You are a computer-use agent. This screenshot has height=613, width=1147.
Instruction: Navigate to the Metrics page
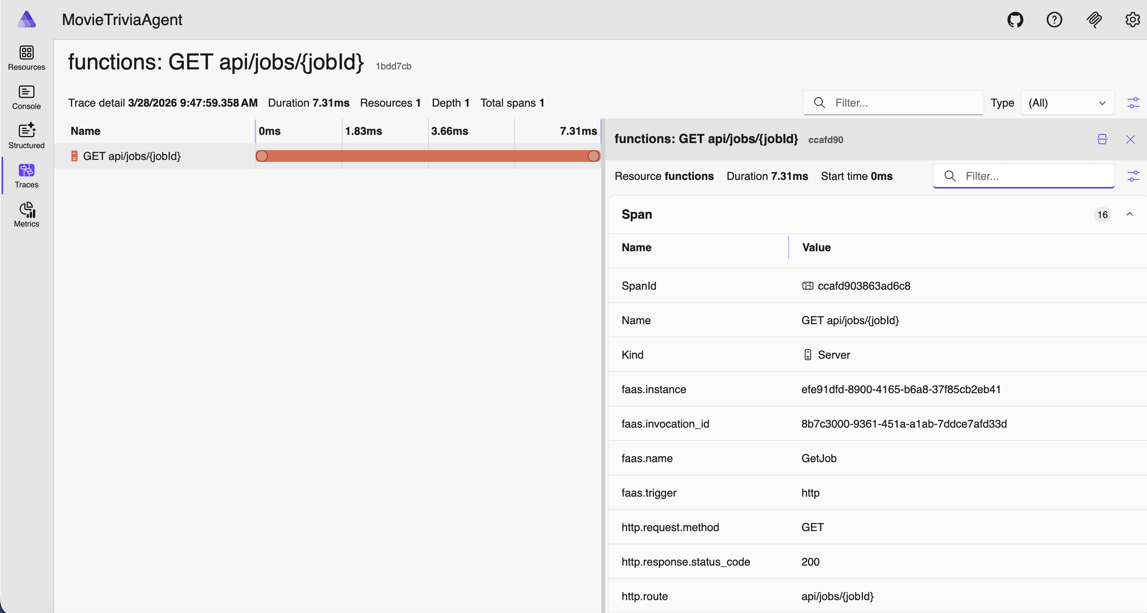27,214
